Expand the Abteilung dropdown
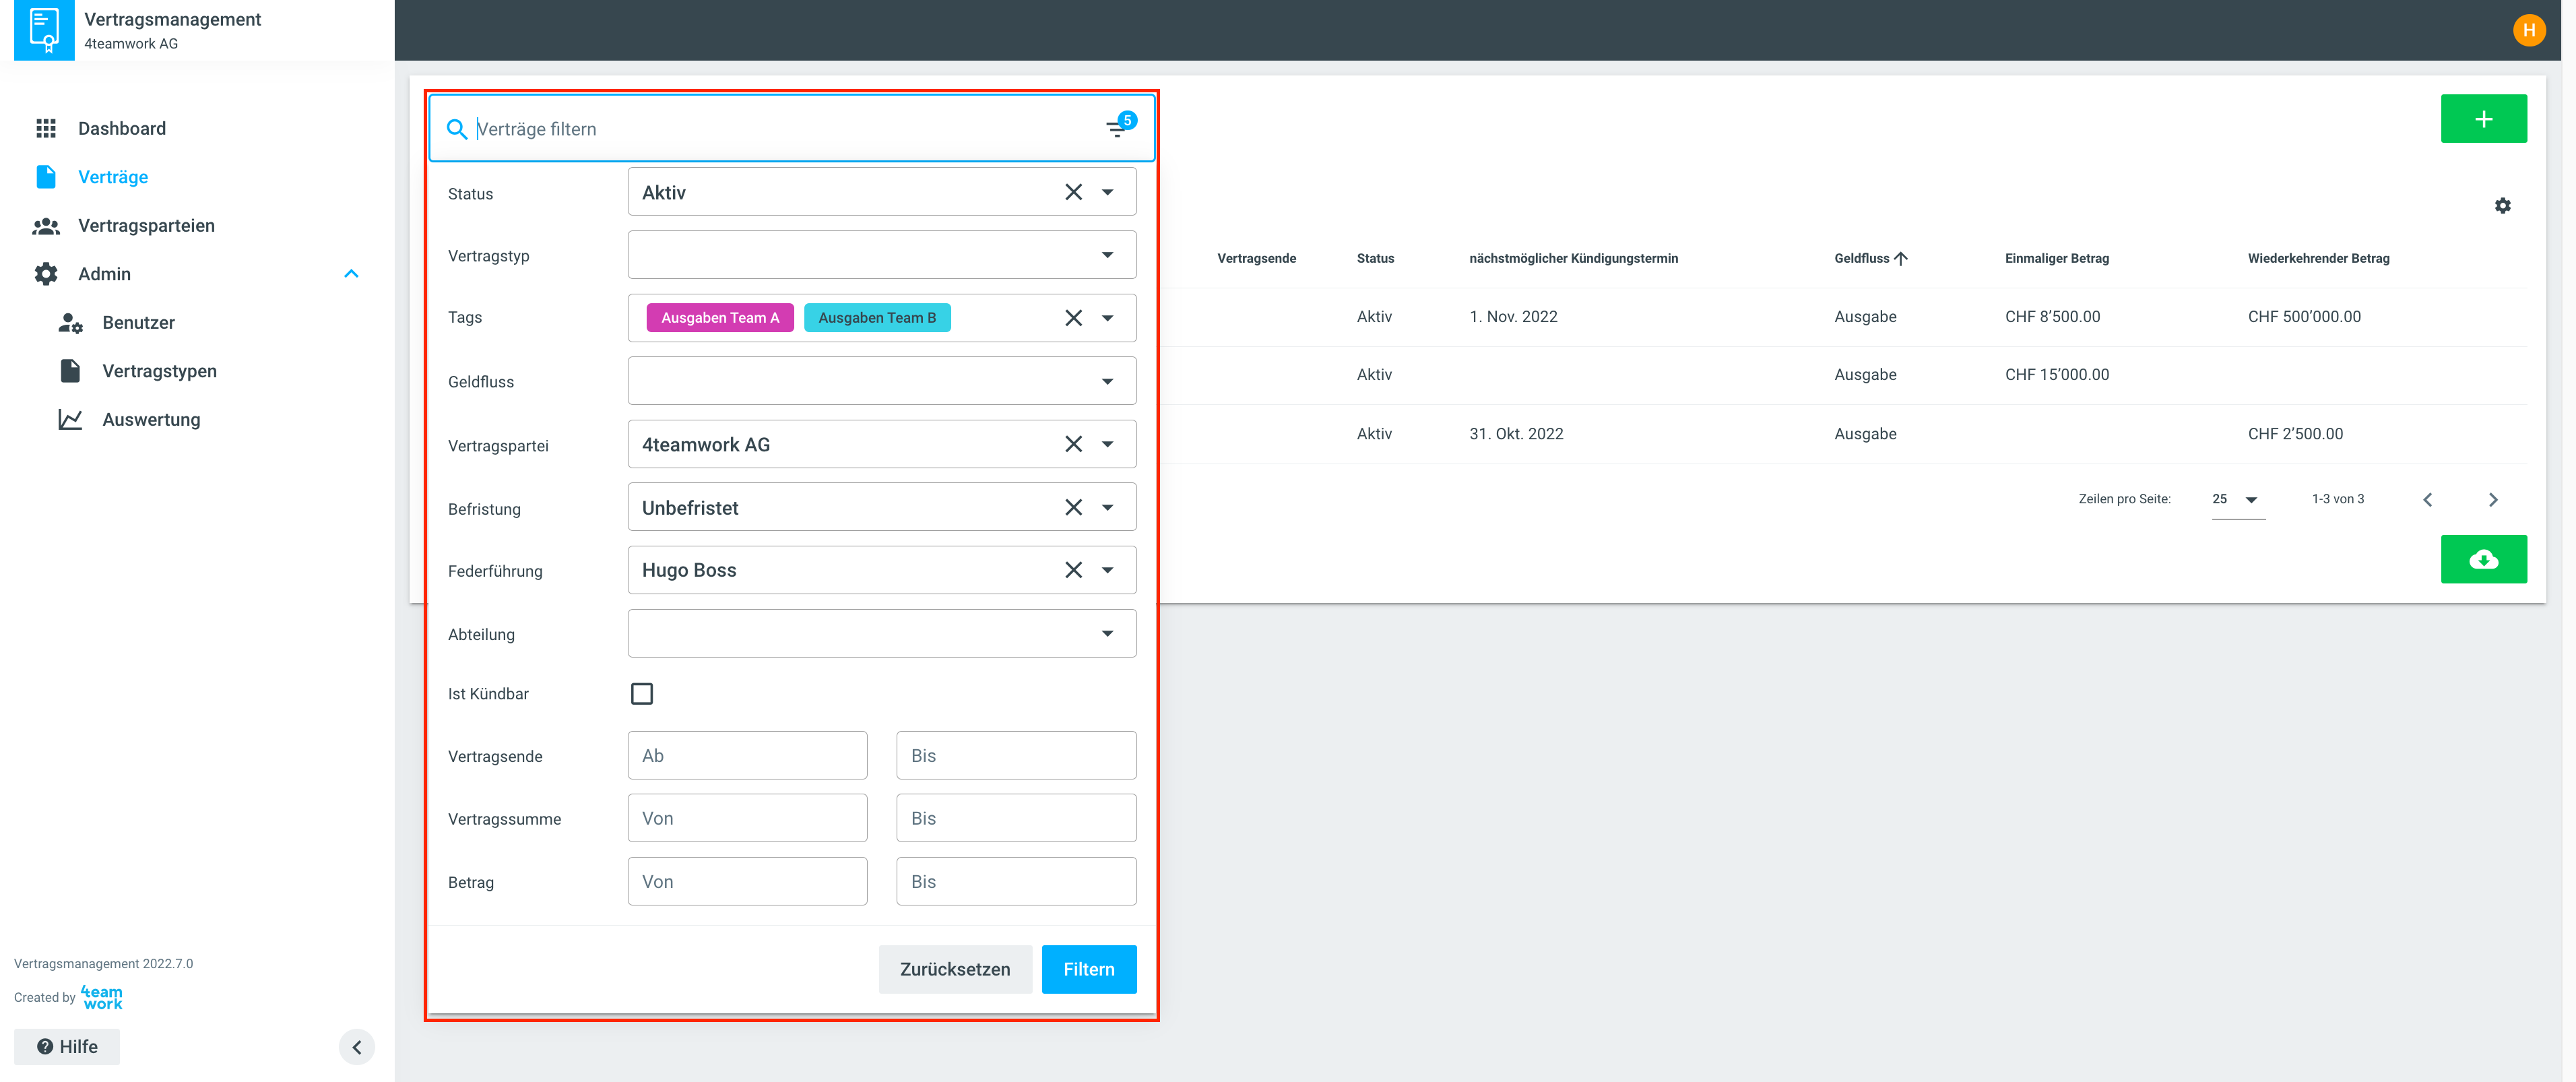2576x1082 pixels. [x=881, y=633]
